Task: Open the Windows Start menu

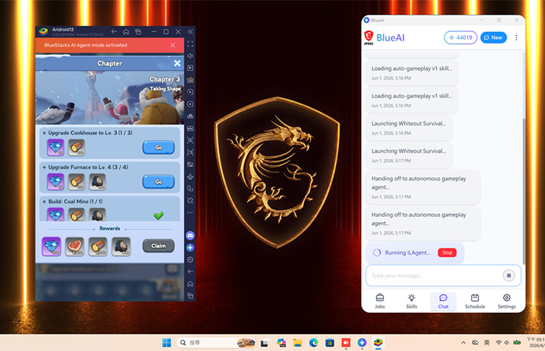Action: pos(167,343)
